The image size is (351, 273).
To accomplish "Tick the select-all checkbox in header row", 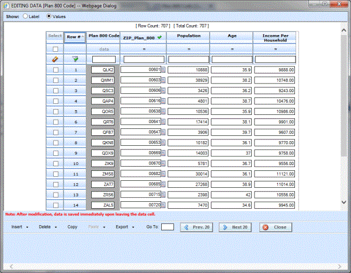I will (x=55, y=49).
